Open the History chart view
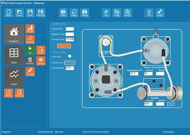 click(30, 40)
